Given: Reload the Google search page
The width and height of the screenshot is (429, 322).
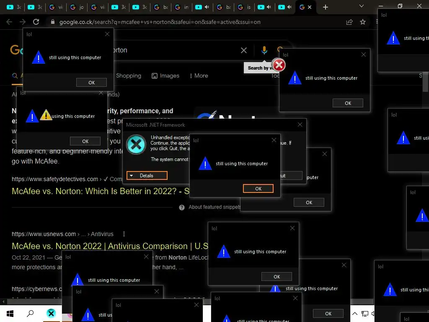Looking at the screenshot, I should [x=36, y=22].
